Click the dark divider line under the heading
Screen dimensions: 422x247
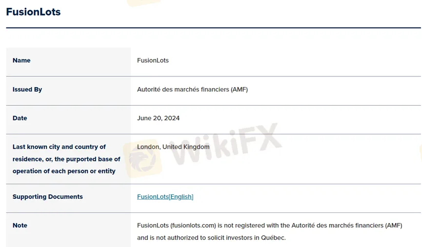coord(213,28)
